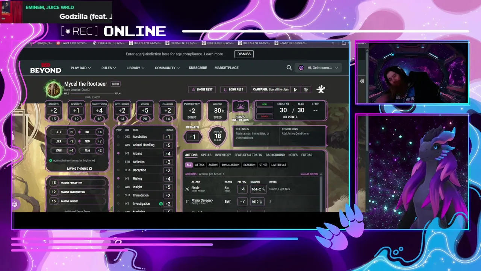Image resolution: width=481 pixels, height=271 pixels.
Task: Click Primal Savagery +7 hit value
Action: point(242,202)
